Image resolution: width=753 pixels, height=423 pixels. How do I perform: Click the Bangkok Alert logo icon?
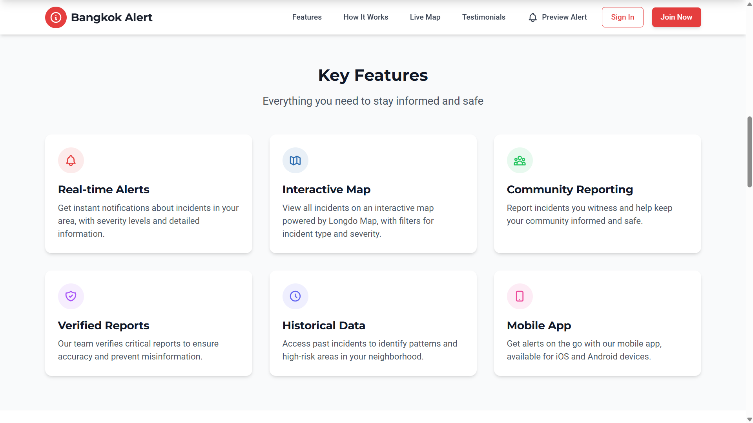pyautogui.click(x=56, y=17)
